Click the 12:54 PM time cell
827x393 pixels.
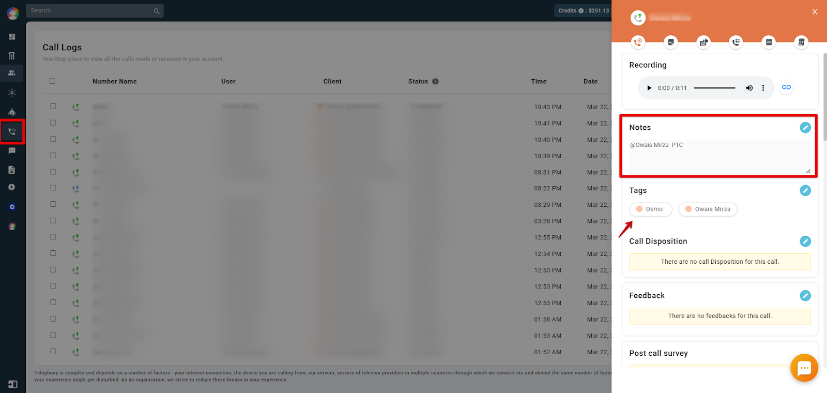(548, 254)
